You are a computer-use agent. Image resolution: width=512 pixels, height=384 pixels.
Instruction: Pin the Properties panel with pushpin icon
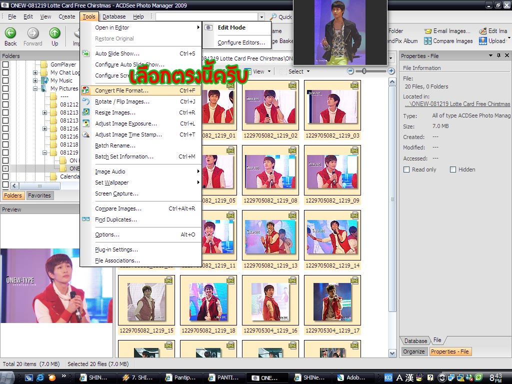pos(498,55)
